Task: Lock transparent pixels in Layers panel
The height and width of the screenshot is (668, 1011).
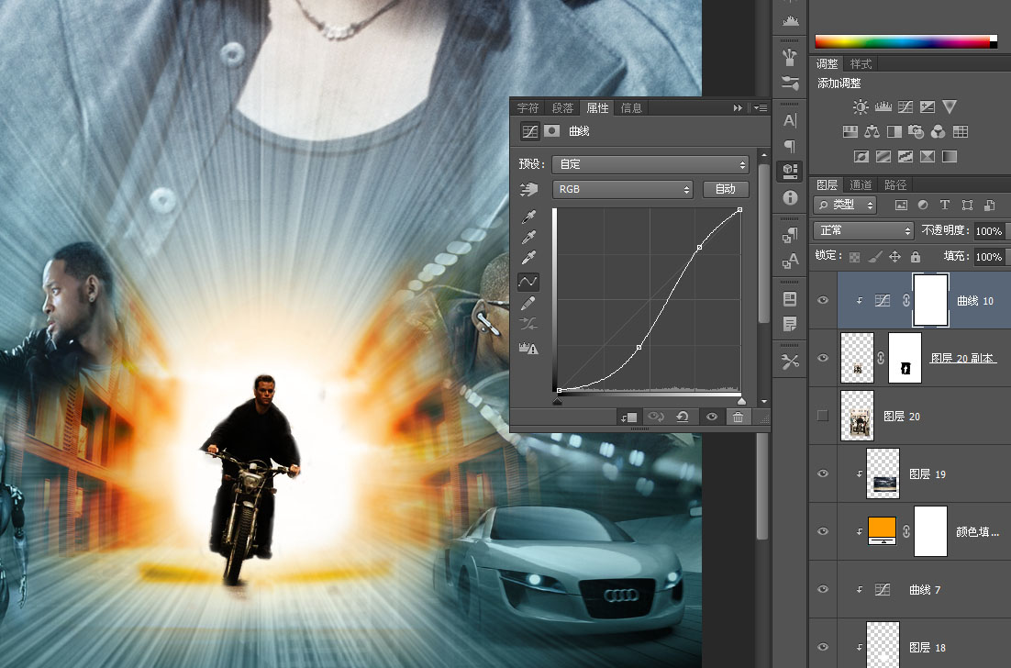Action: pyautogui.click(x=854, y=257)
